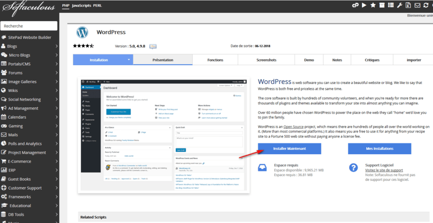Open the task list icon in top bar
This screenshot has height=223, width=433.
[x=391, y=5]
